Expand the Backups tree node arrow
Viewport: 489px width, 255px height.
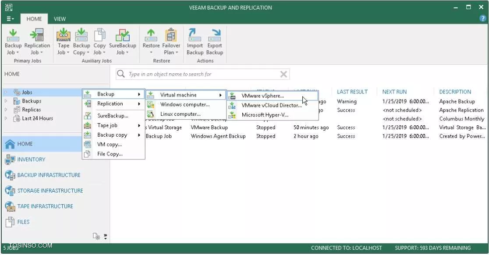tap(6, 101)
